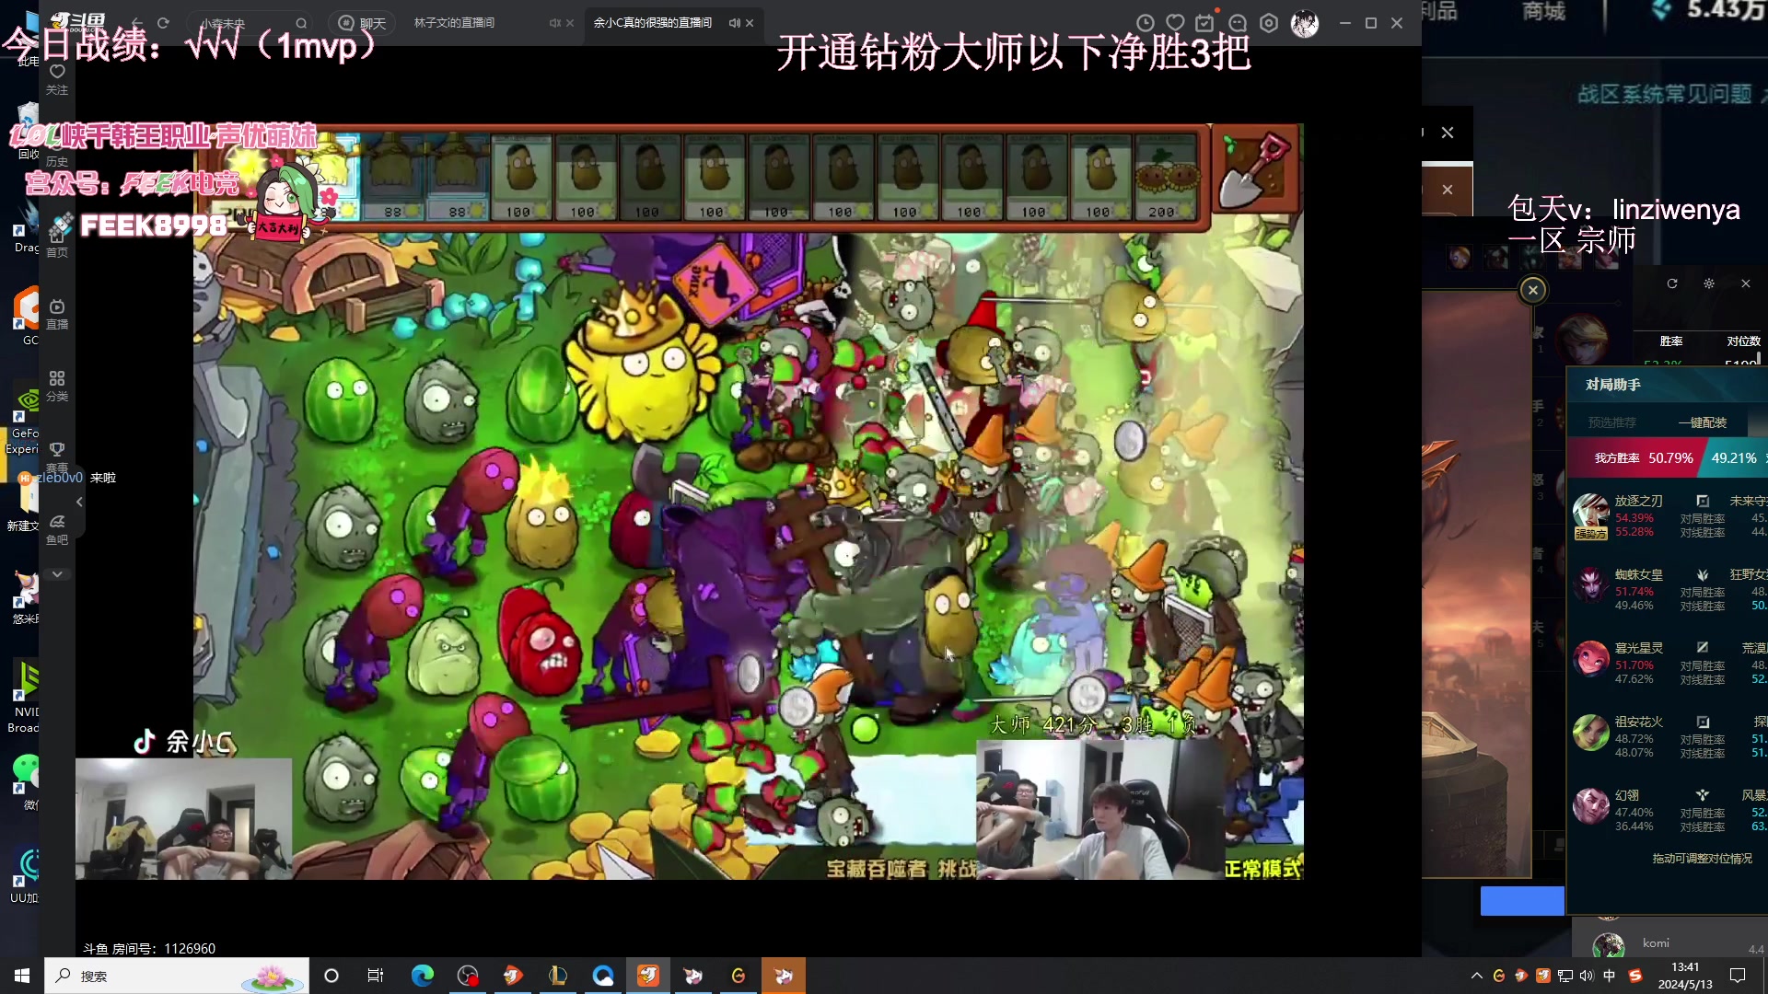The width and height of the screenshot is (1768, 994).
Task: Open the task calendar icon in title bar
Action: 1204,23
